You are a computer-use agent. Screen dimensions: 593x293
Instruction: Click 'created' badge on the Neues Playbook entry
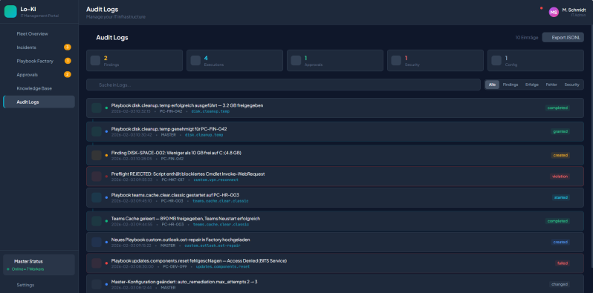(x=560, y=242)
